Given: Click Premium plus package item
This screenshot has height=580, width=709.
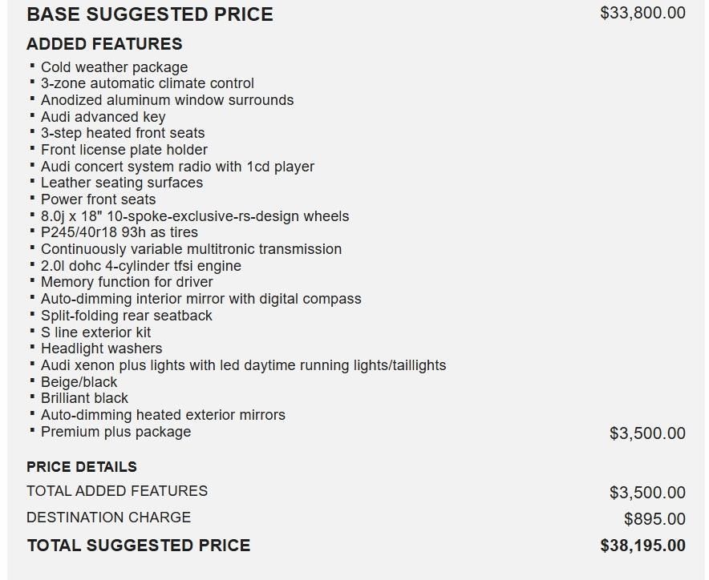Looking at the screenshot, I should pos(115,432).
